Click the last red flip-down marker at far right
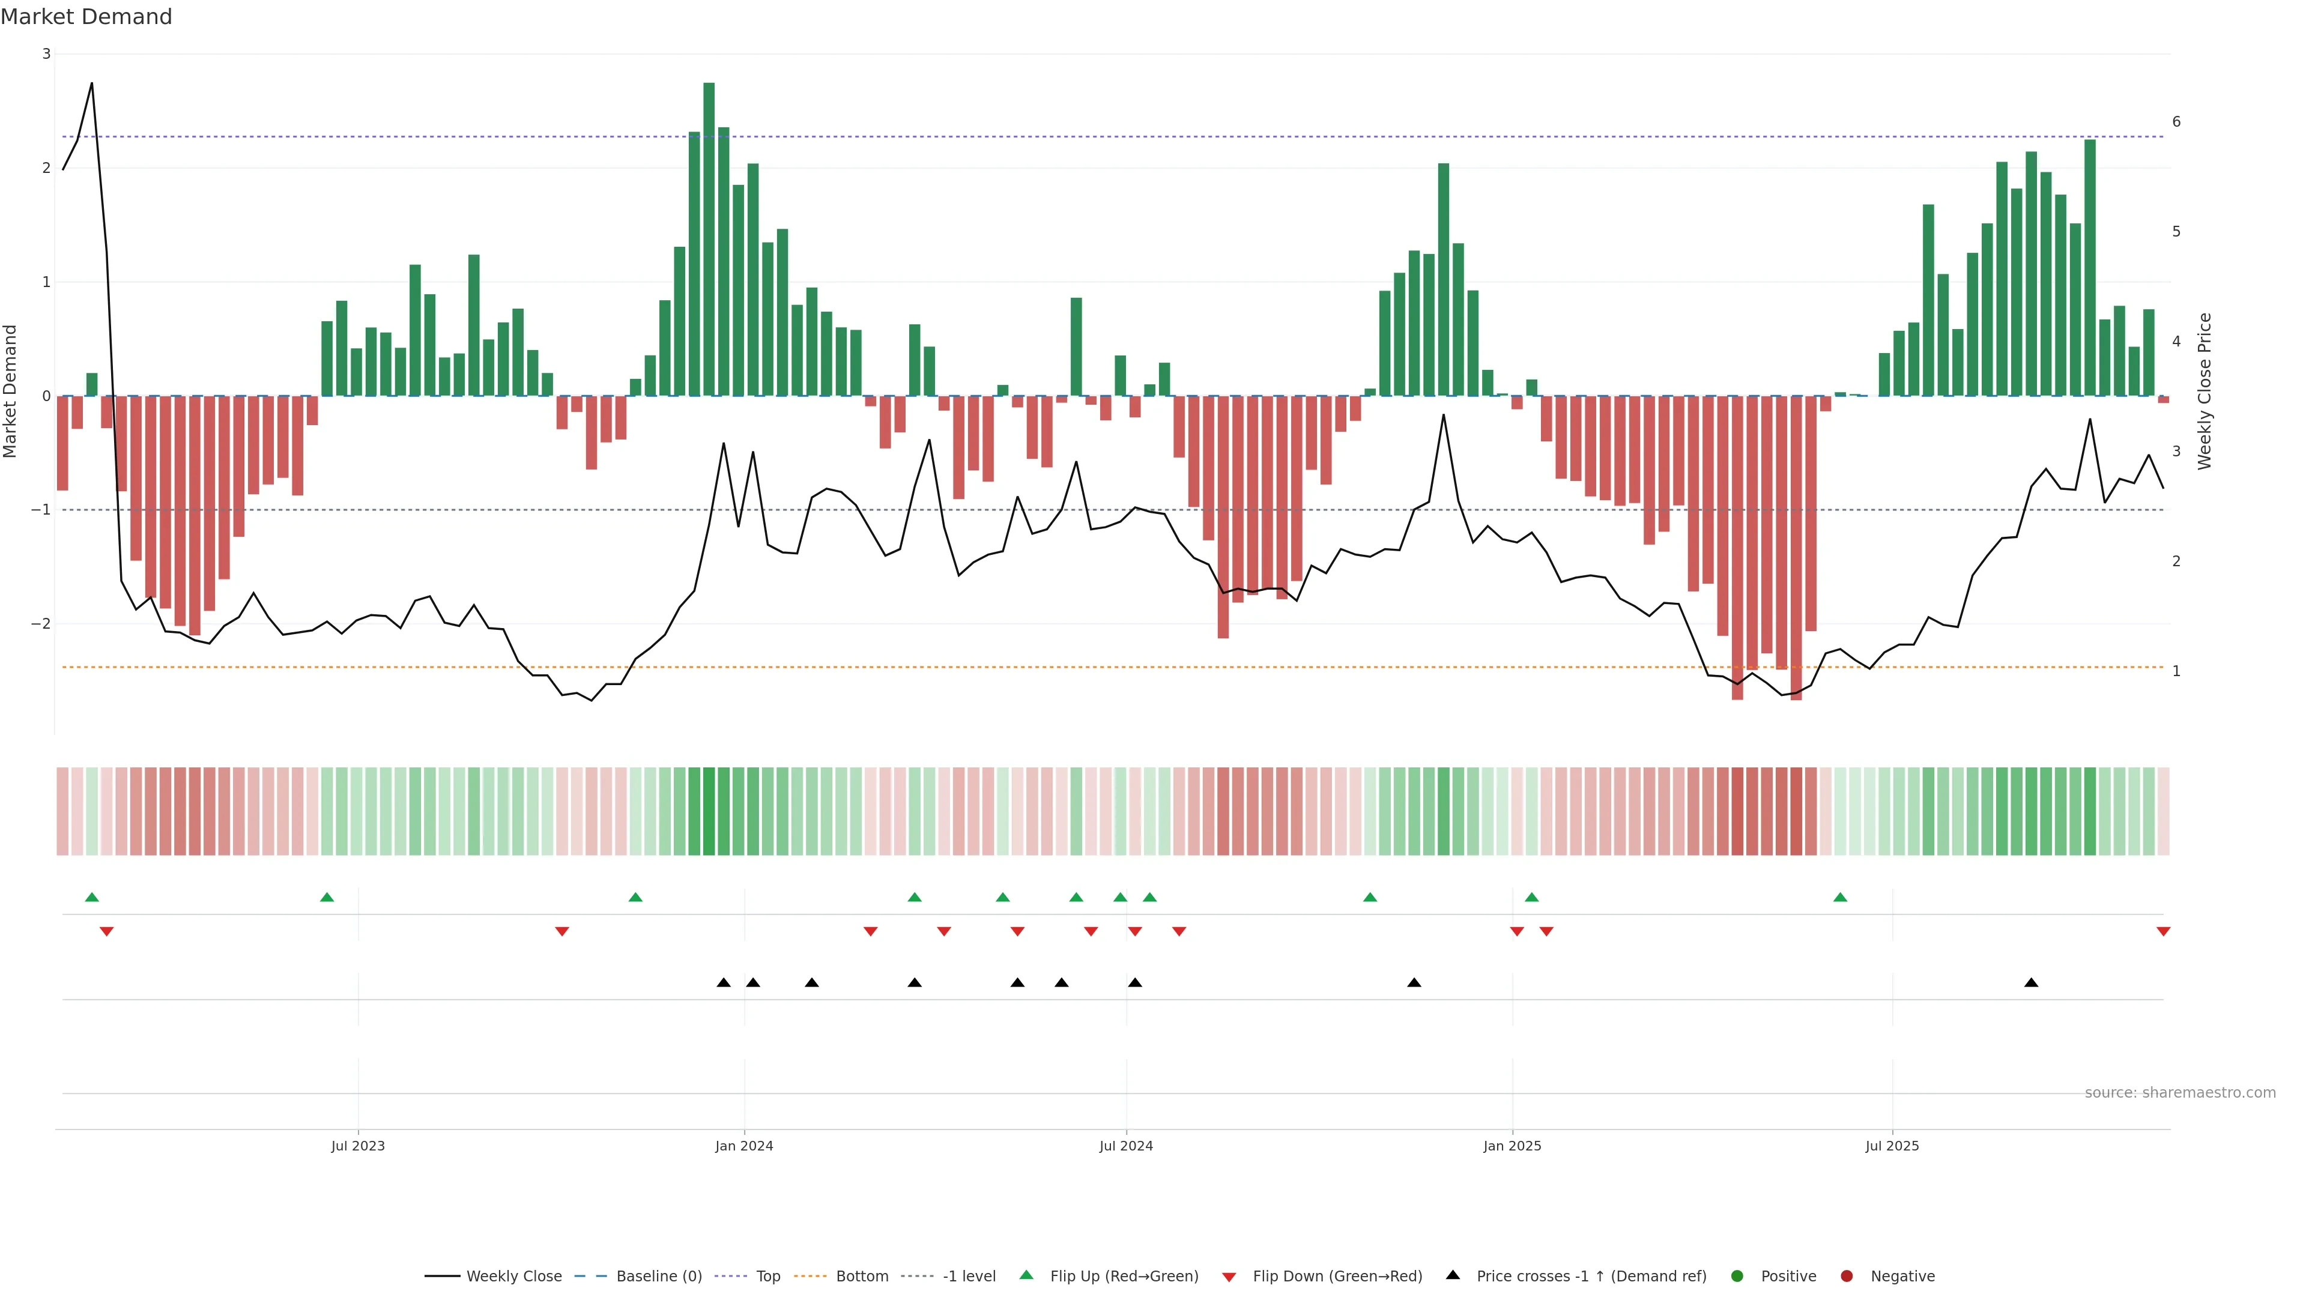Image resolution: width=2306 pixels, height=1297 pixels. tap(2164, 932)
